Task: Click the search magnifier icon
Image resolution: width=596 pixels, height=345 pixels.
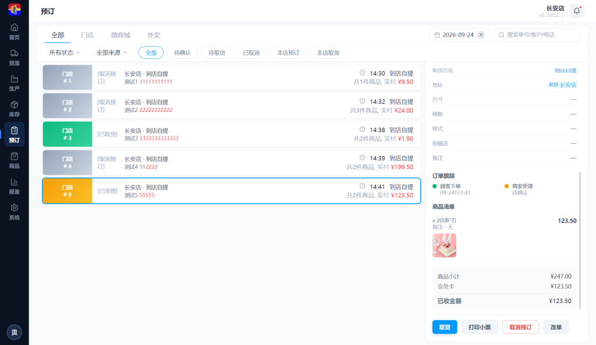Action: click(x=501, y=35)
